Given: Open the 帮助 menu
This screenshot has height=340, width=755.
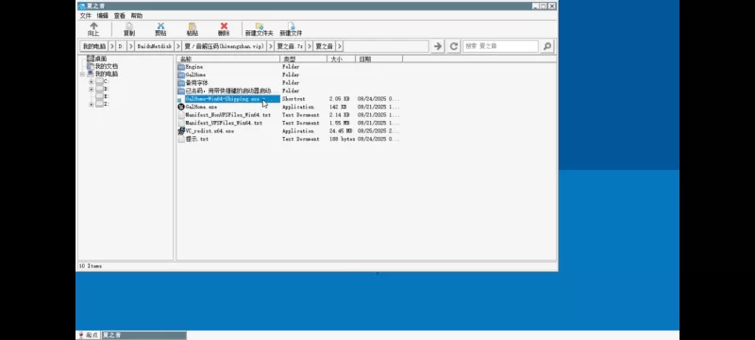Looking at the screenshot, I should 137,16.
